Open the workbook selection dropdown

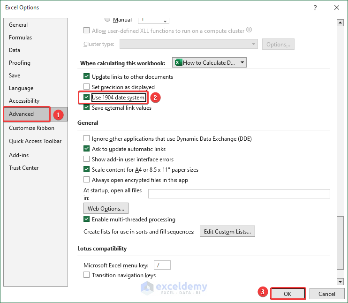point(209,62)
